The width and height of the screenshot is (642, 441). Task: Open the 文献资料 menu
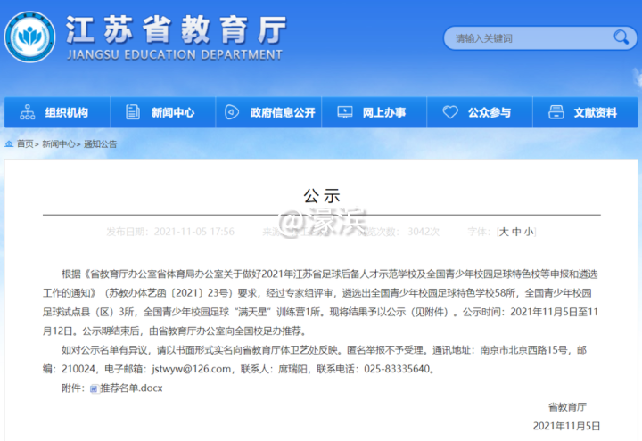(x=595, y=112)
